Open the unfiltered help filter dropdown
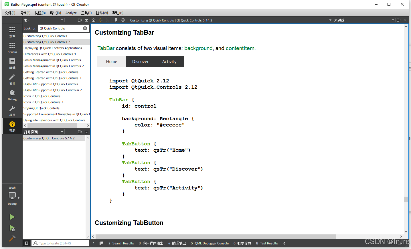Screen dimensions: 411x249 [x=393, y=20]
